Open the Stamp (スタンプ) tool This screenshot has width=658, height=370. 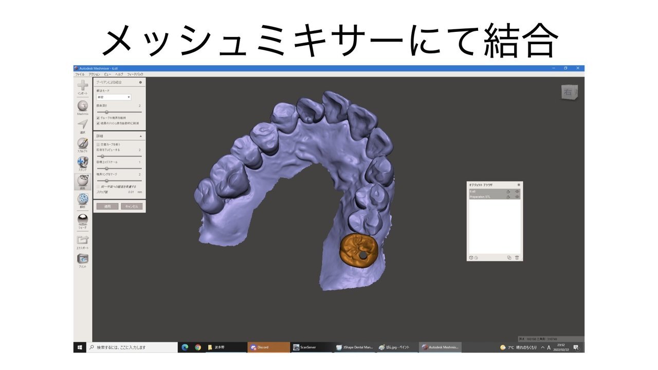[x=82, y=163]
